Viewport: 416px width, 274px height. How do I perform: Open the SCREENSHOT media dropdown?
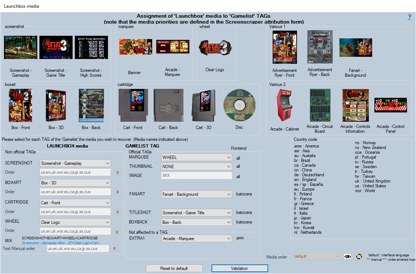coord(75,163)
